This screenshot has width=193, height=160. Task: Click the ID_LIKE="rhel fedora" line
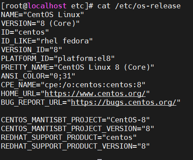[x=47, y=41]
